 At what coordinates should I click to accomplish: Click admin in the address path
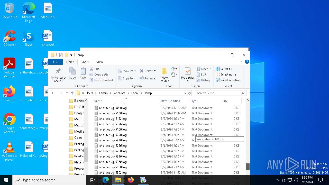103,93
